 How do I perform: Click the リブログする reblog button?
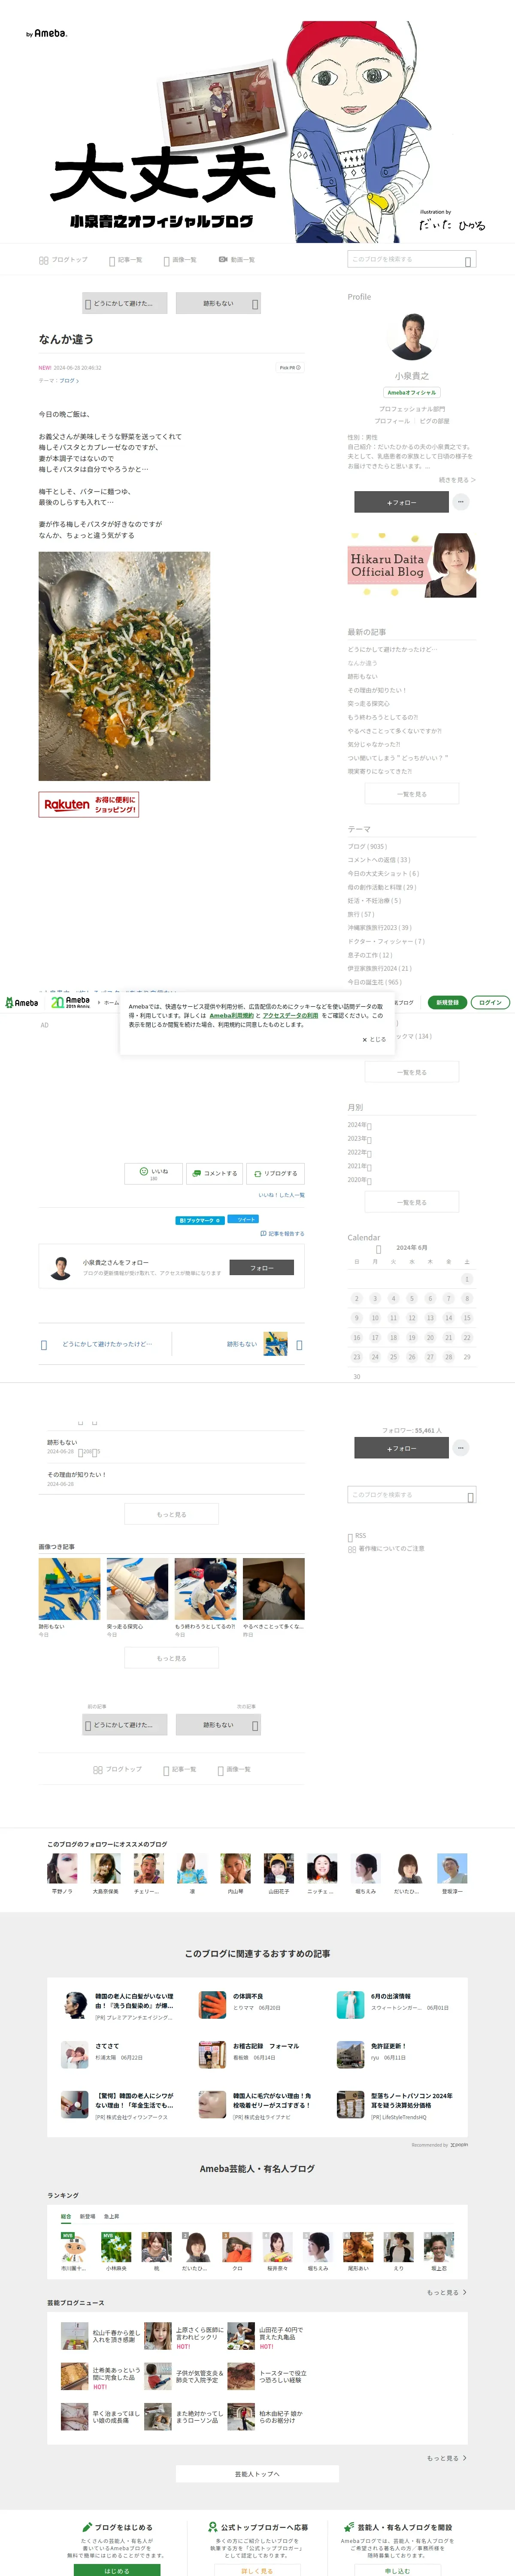275,1173
